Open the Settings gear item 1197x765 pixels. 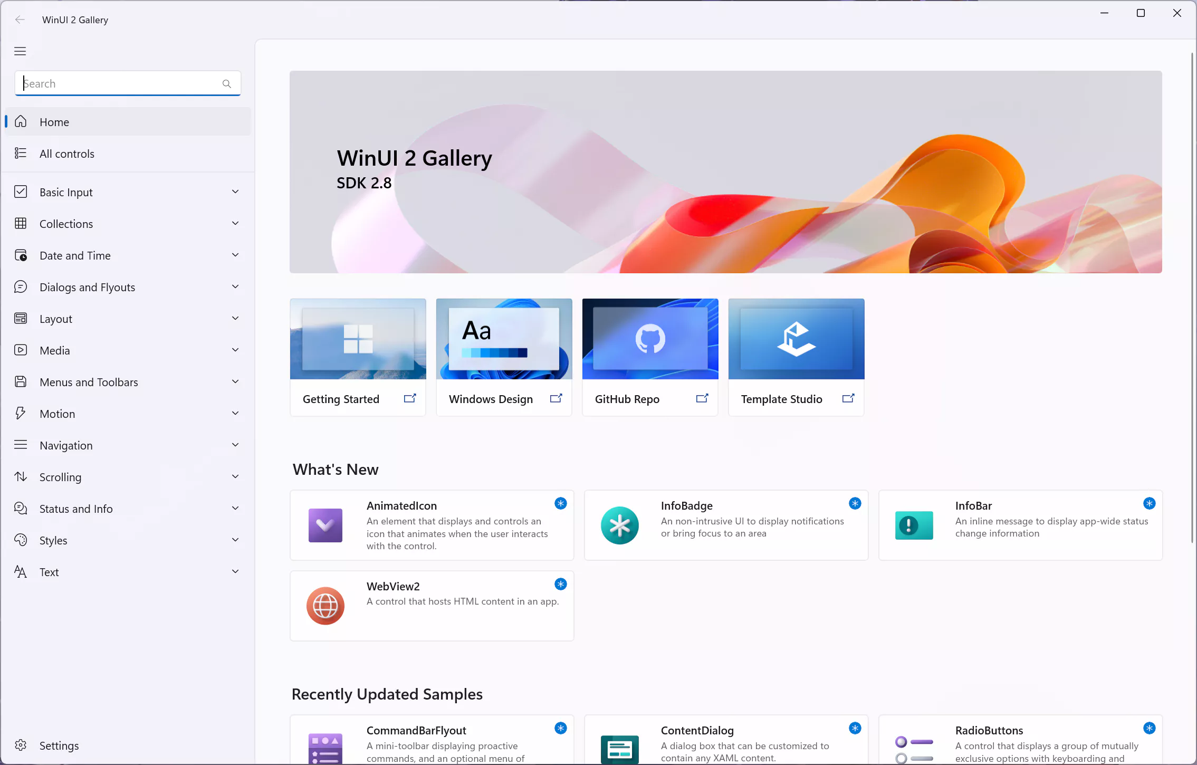tap(59, 745)
